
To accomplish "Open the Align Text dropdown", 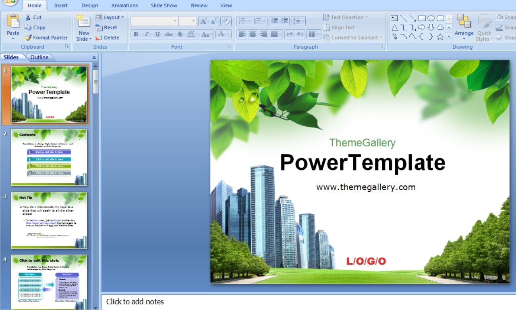I will (x=340, y=27).
